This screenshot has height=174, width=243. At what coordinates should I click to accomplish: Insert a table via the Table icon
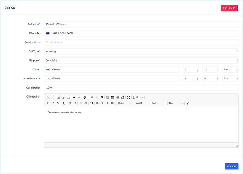coord(113,97)
